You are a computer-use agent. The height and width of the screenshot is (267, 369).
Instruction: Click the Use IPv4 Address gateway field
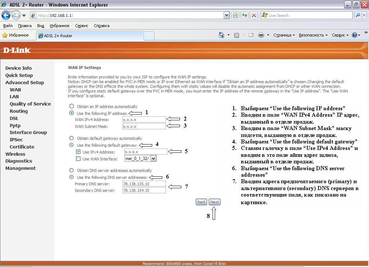click(x=146, y=151)
